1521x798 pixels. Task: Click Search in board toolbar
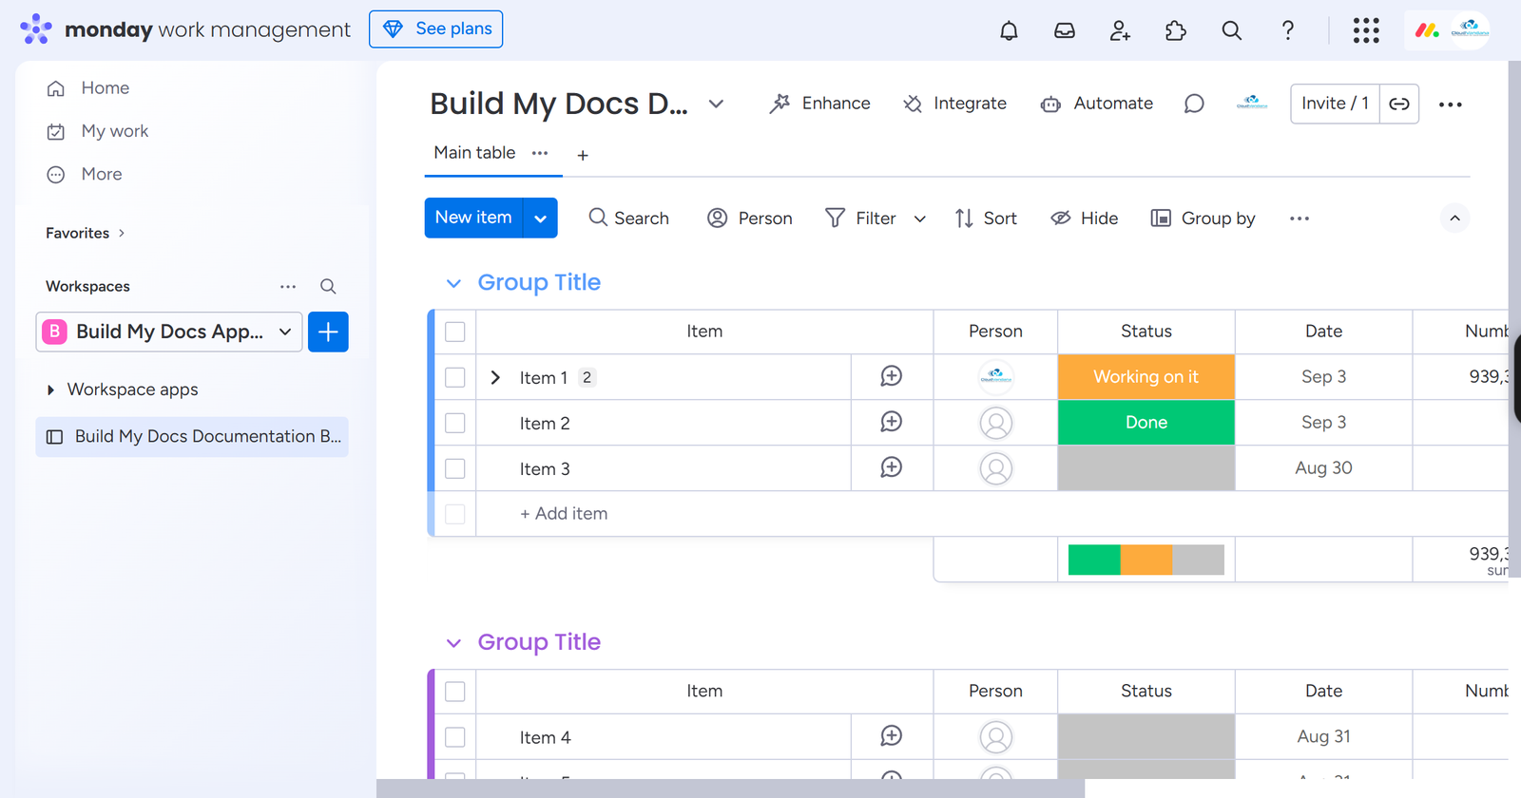628,218
